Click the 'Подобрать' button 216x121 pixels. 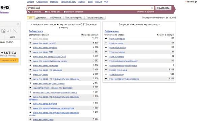[x=163, y=8]
